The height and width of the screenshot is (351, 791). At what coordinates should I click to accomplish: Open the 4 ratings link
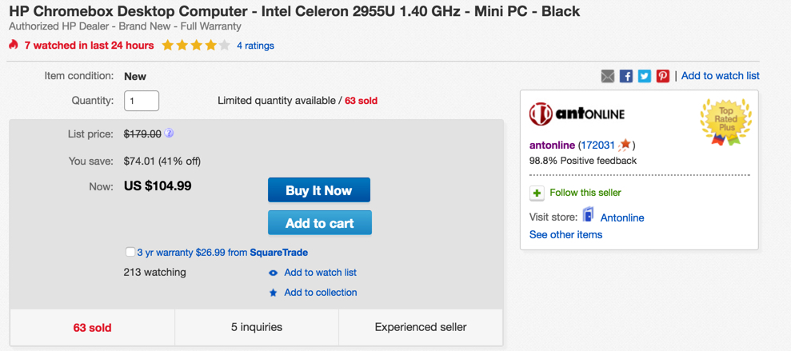(255, 46)
